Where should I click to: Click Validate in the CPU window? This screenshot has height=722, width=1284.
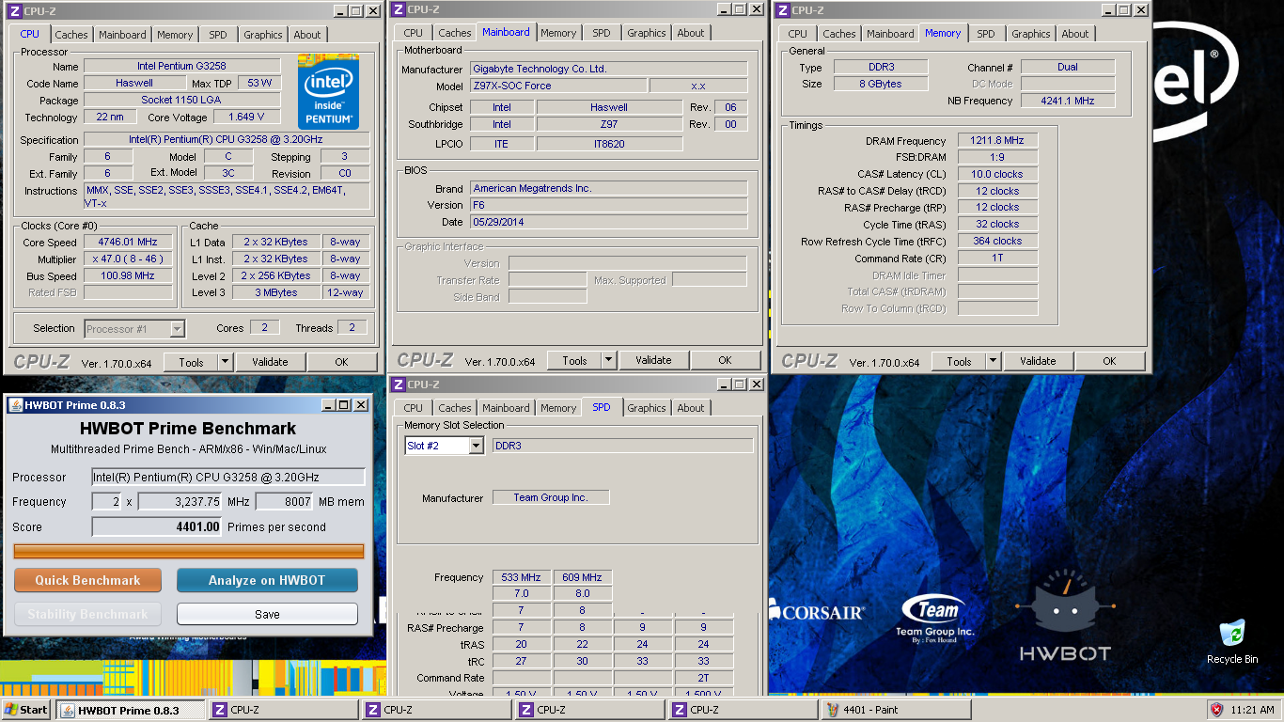pyautogui.click(x=270, y=362)
